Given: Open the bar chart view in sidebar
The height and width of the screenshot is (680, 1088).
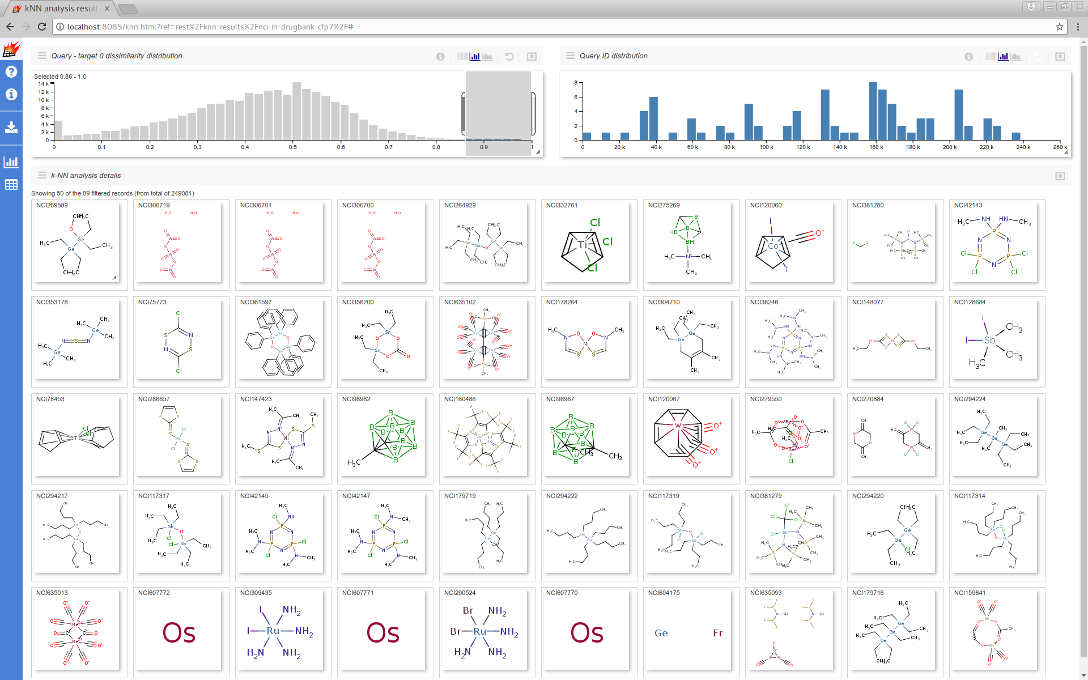Looking at the screenshot, I should (11, 162).
